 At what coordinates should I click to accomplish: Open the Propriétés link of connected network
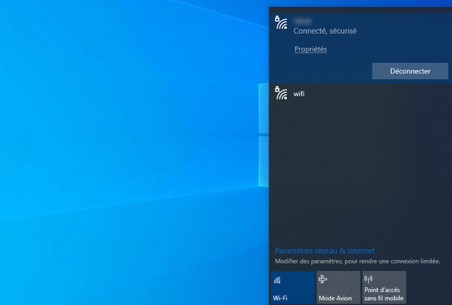[x=310, y=49]
